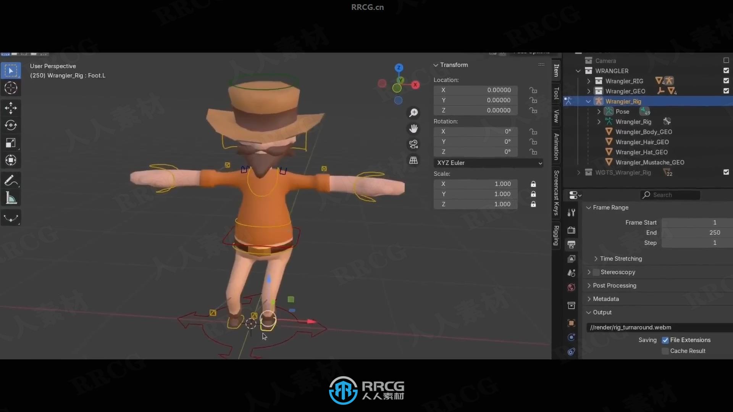Enable the Camera collection checkbox
Image resolution: width=733 pixels, height=412 pixels.
coord(726,60)
